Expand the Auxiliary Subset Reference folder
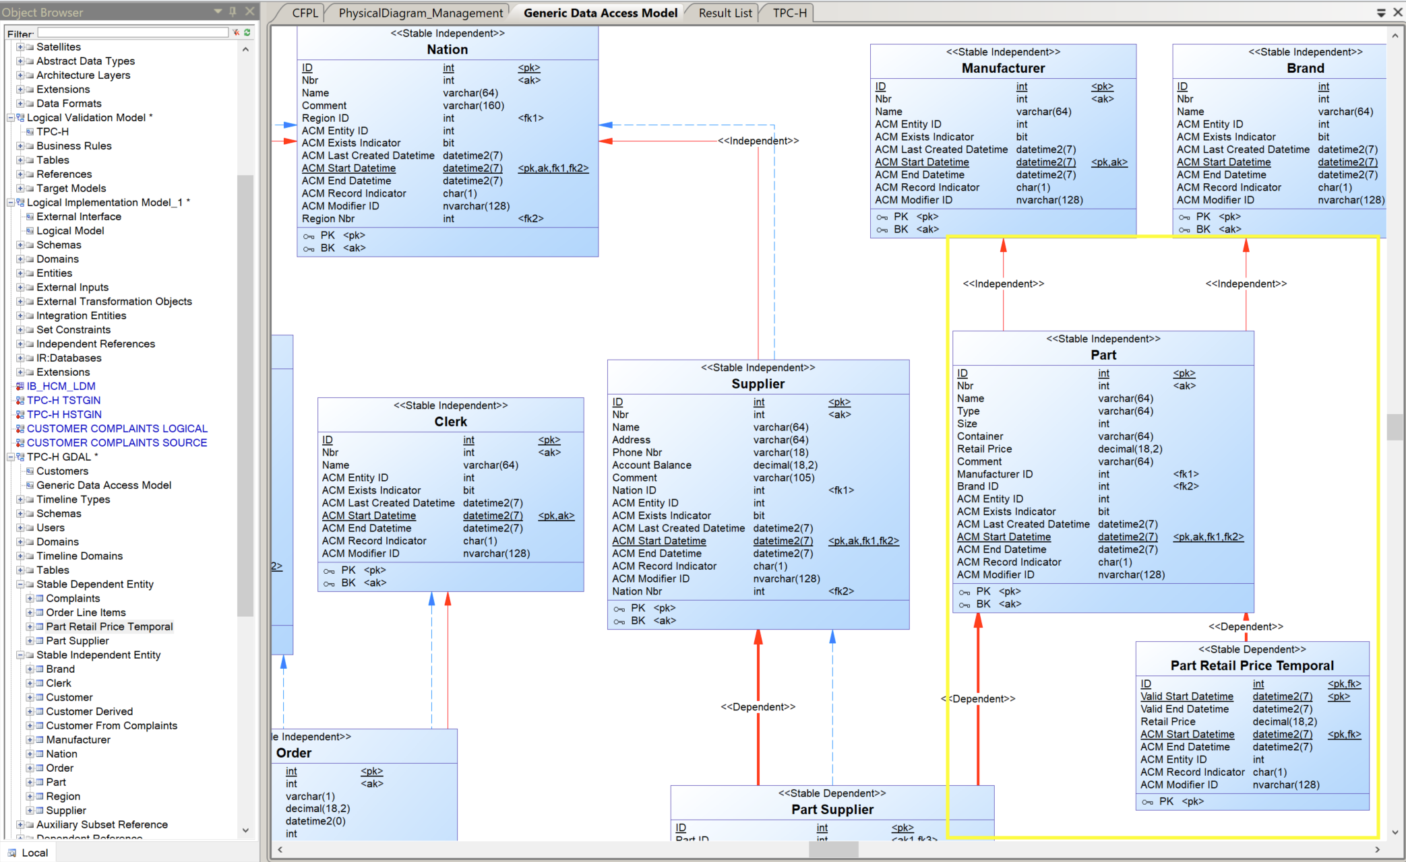 (x=20, y=825)
